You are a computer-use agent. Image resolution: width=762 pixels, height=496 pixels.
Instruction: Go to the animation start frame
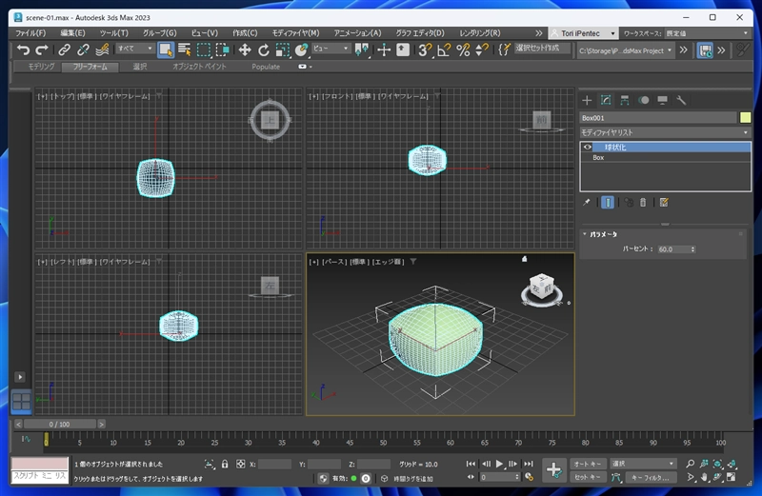coord(471,464)
